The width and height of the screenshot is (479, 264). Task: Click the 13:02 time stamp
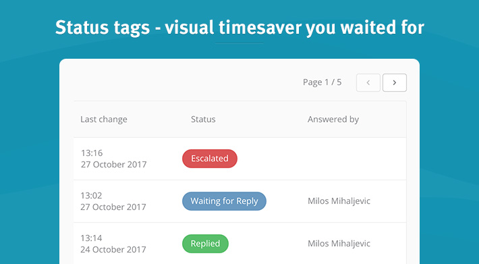pos(91,196)
